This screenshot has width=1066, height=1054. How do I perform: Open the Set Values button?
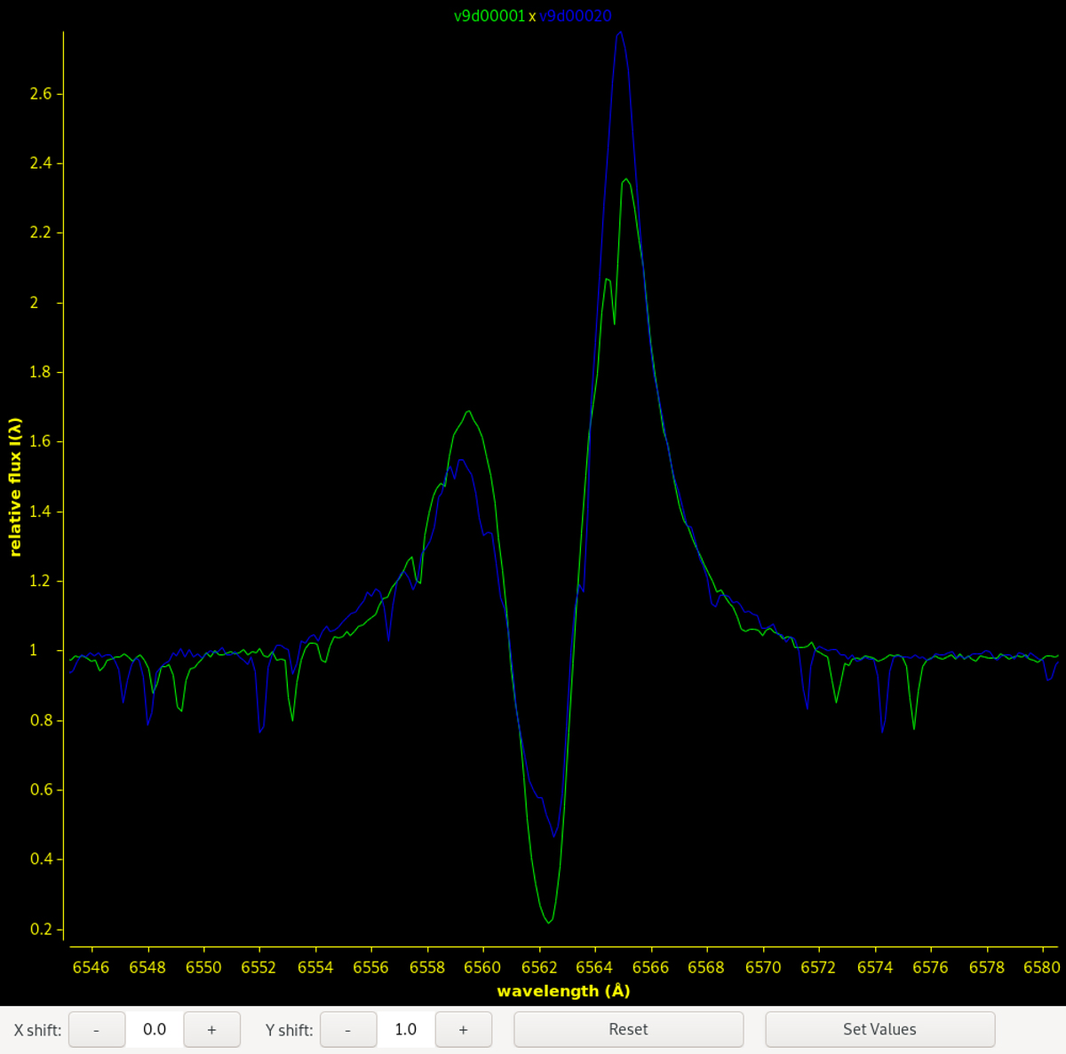pos(879,1029)
